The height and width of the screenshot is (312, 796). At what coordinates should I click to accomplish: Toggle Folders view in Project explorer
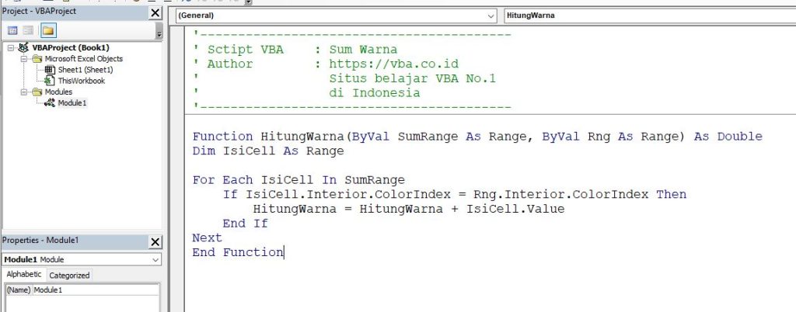coord(47,30)
